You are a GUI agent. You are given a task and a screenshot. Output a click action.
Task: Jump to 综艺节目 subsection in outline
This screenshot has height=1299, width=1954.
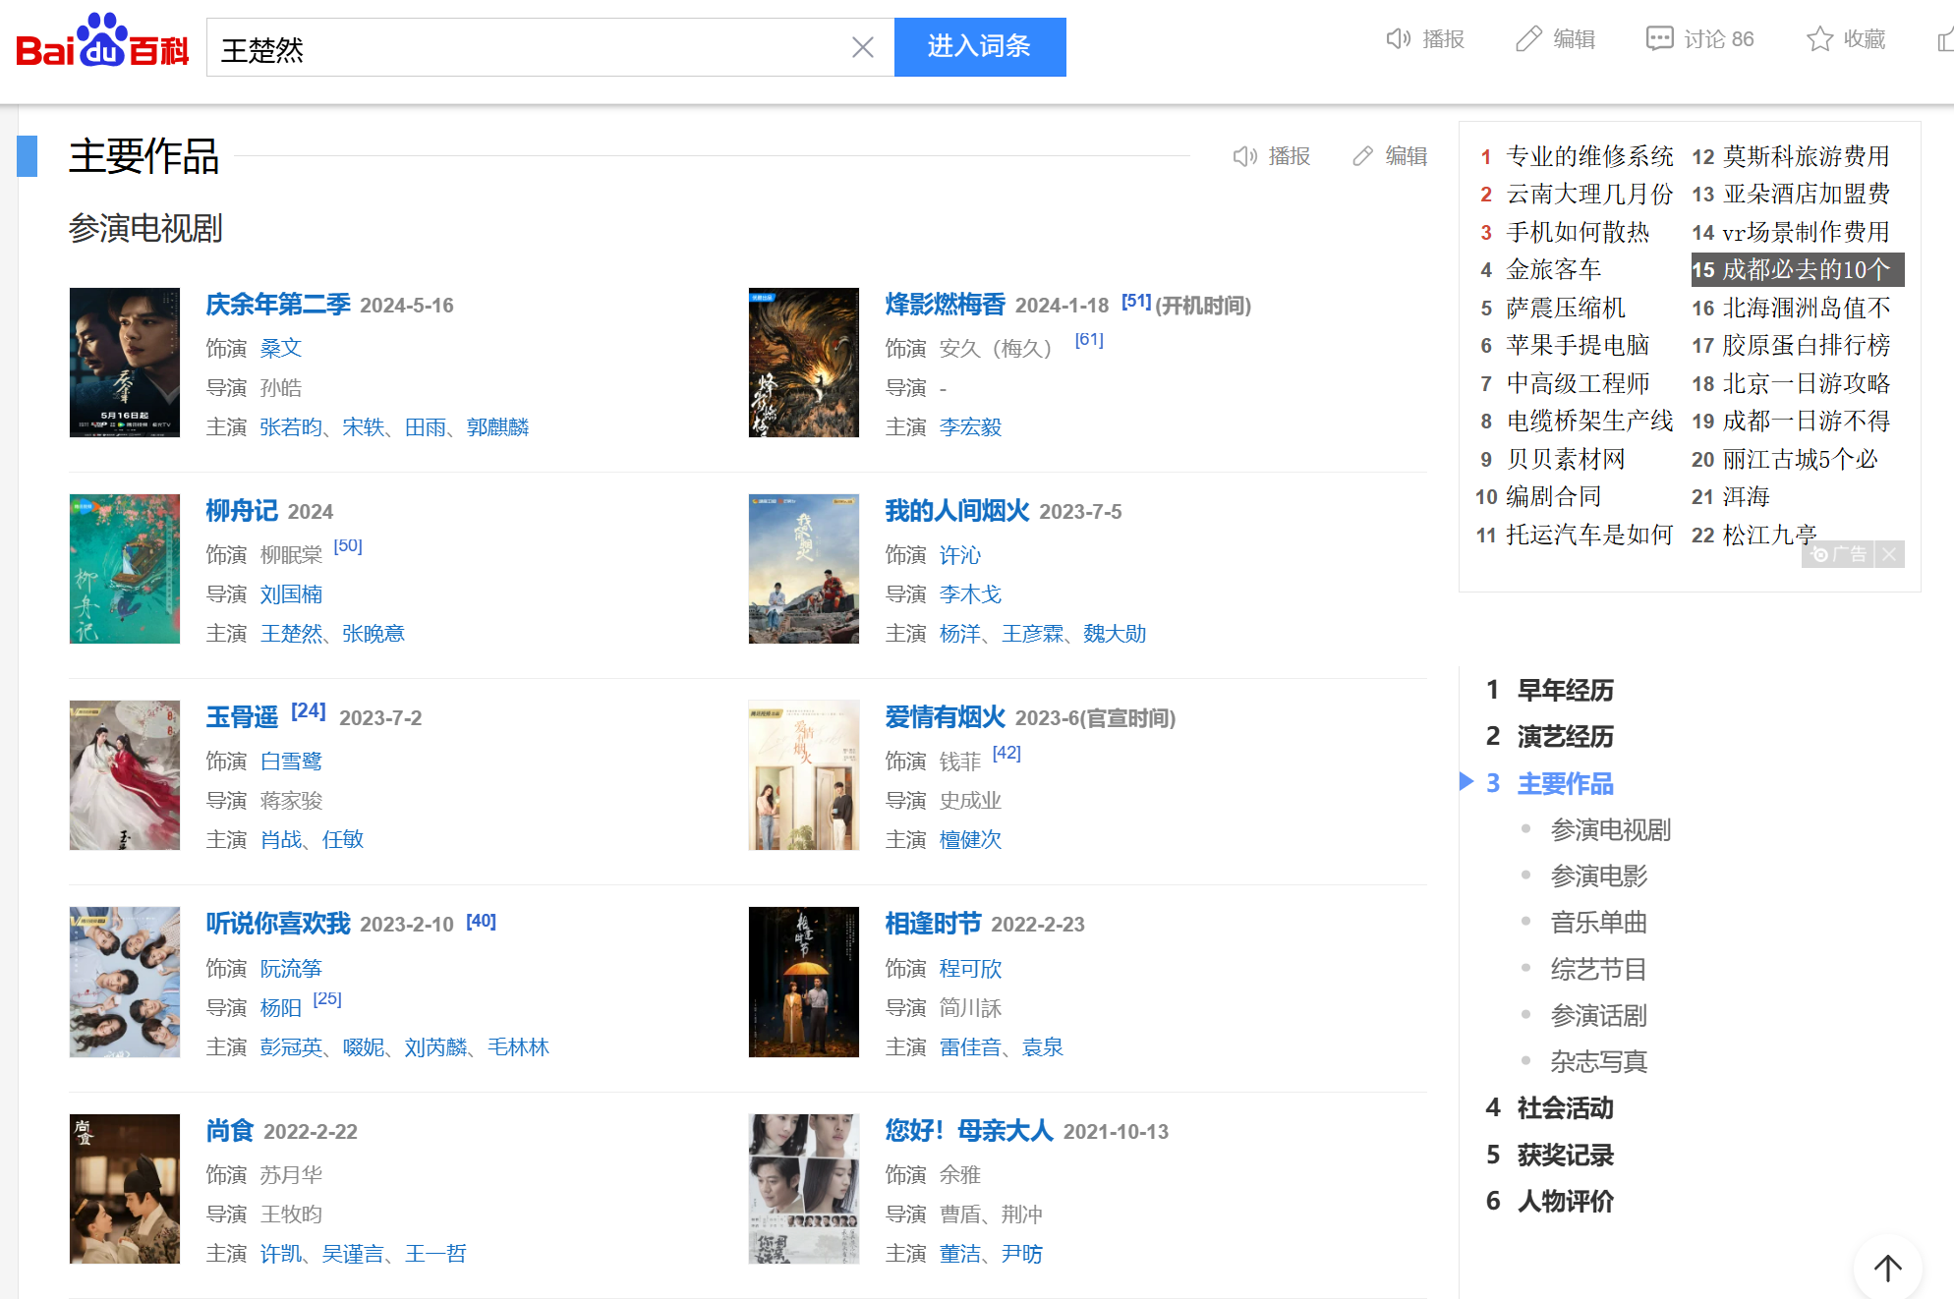(1599, 970)
